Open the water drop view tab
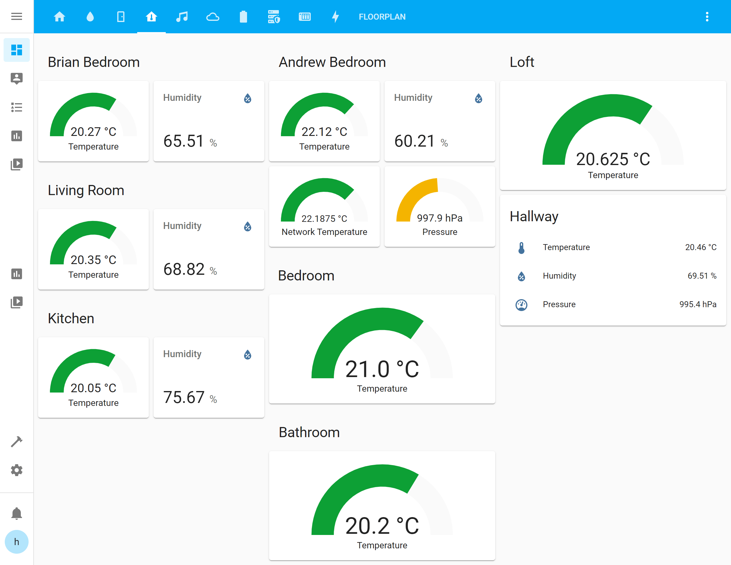Viewport: 731px width, 565px height. [x=90, y=16]
